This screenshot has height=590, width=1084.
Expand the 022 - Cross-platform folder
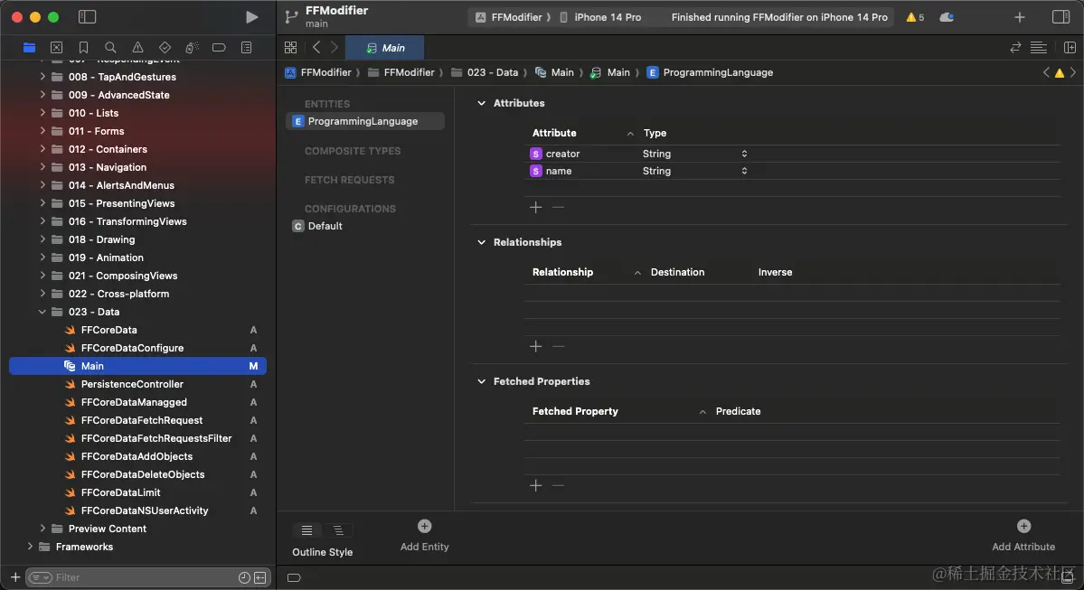(x=42, y=294)
